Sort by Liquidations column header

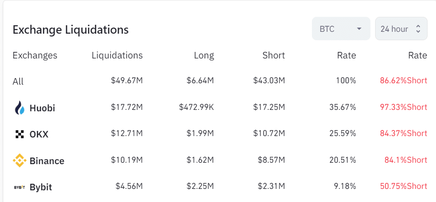tap(117, 55)
